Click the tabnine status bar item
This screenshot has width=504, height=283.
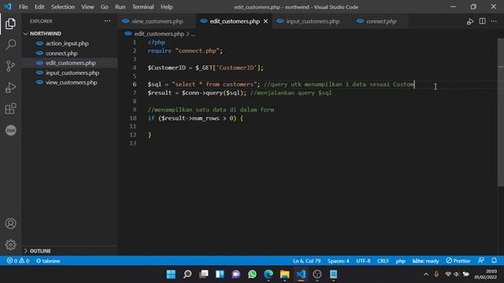point(48,261)
